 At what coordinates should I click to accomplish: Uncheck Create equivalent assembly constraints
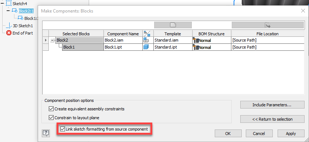click(x=51, y=109)
